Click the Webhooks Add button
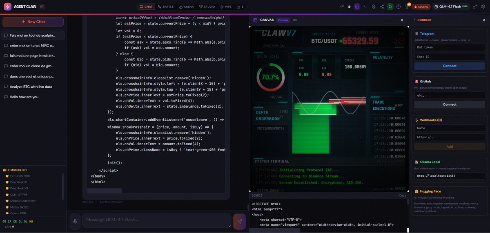Image resolution: width=490 pixels, height=233 pixels. [x=450, y=146]
